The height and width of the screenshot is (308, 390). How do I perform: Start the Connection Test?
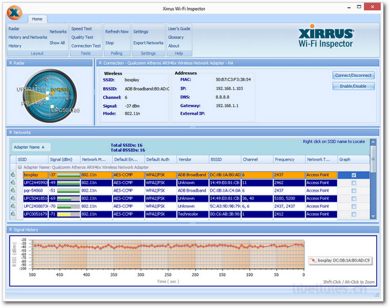click(86, 46)
